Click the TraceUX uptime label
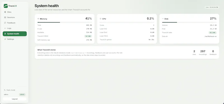 pyautogui.click(x=106, y=39)
